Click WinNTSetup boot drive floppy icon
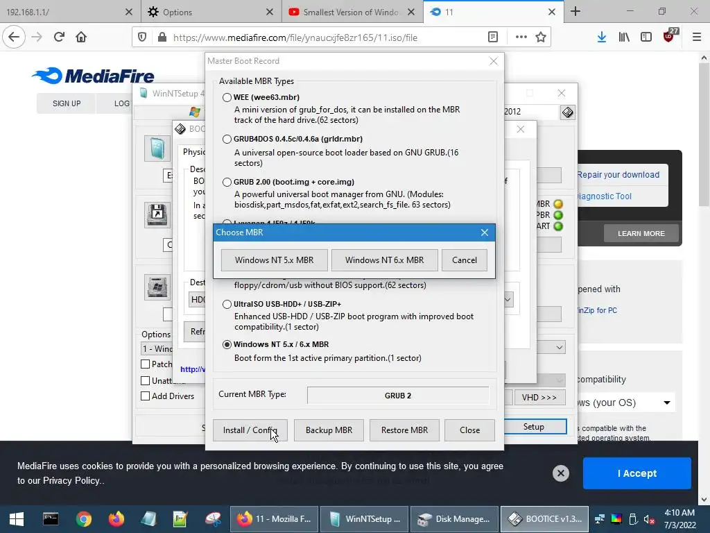This screenshot has width=710, height=533. pyautogui.click(x=157, y=215)
